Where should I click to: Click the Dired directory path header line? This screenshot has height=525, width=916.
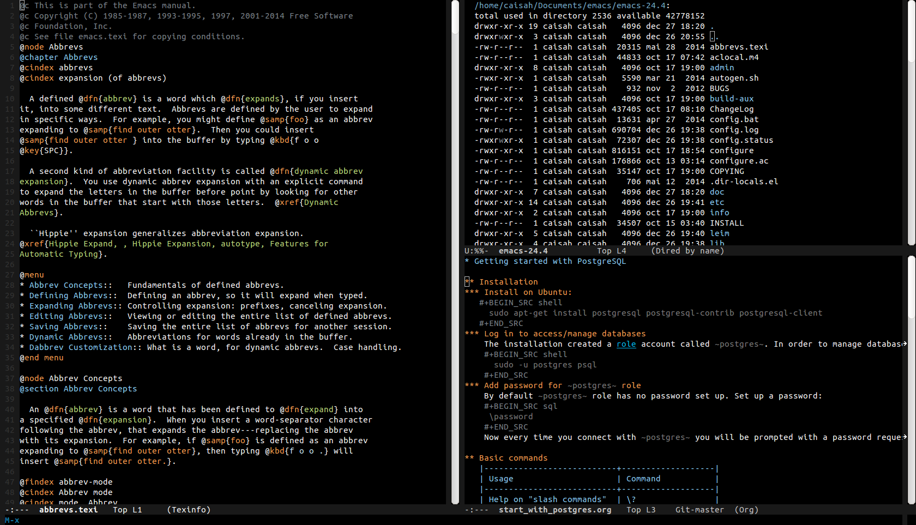(x=572, y=5)
